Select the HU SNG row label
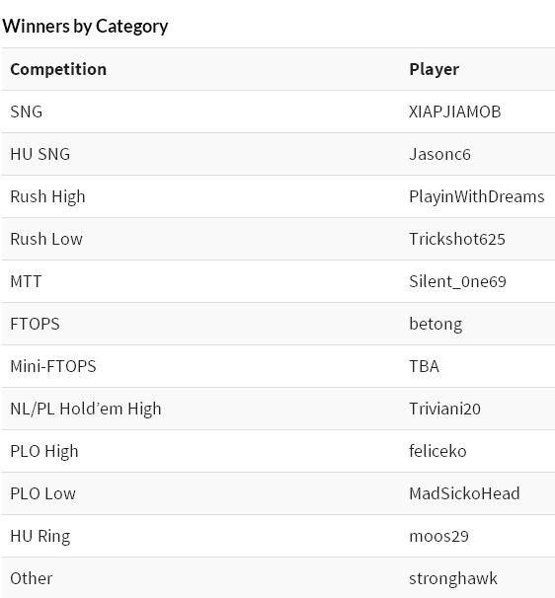The image size is (555, 598). [40, 154]
